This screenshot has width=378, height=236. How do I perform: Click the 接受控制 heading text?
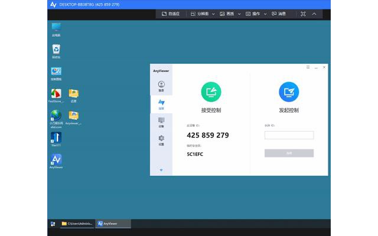click(x=211, y=110)
